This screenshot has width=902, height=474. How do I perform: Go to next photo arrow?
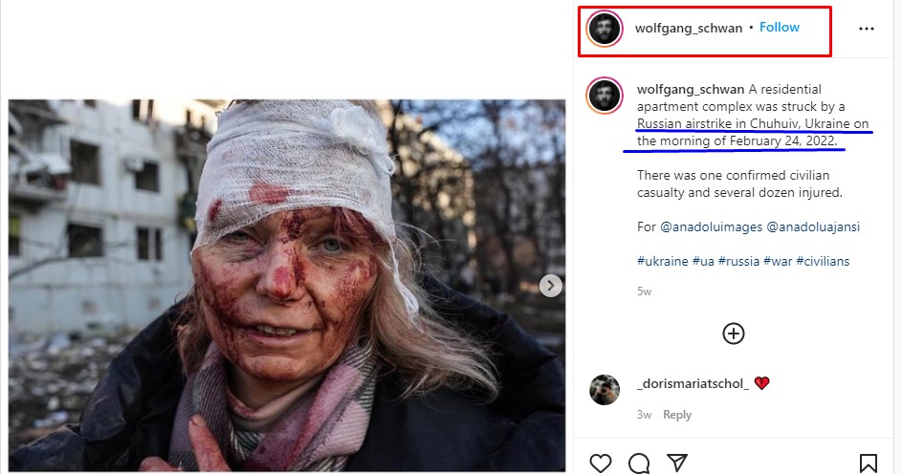551,286
